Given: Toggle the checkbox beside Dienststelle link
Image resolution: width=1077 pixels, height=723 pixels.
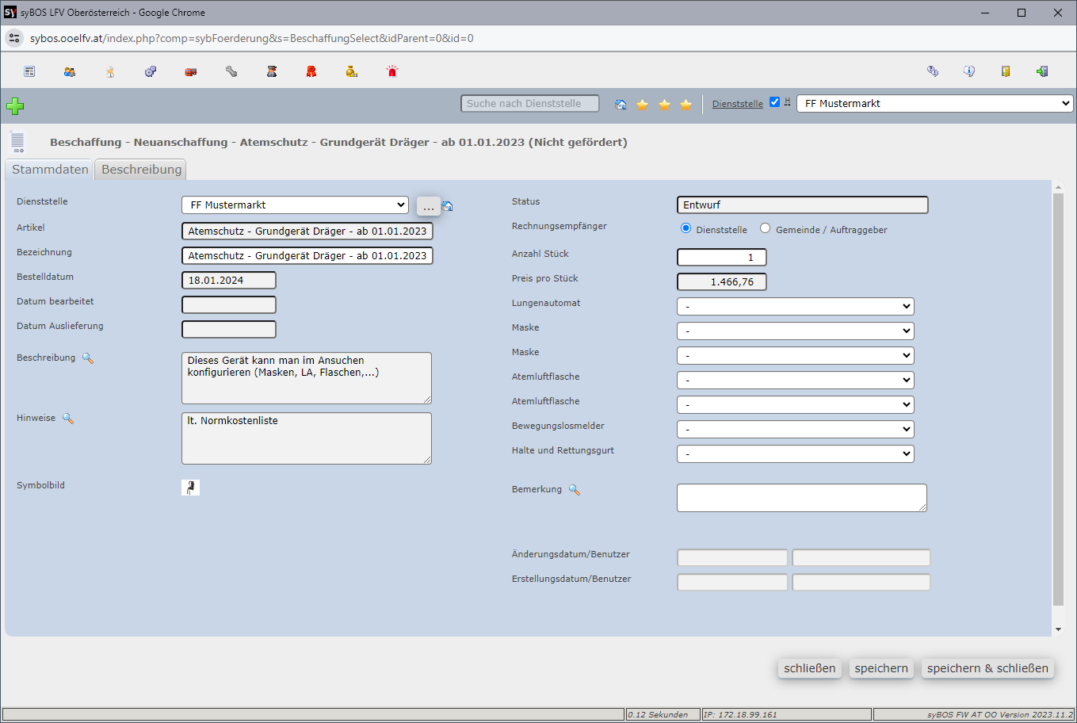Looking at the screenshot, I should [x=775, y=102].
